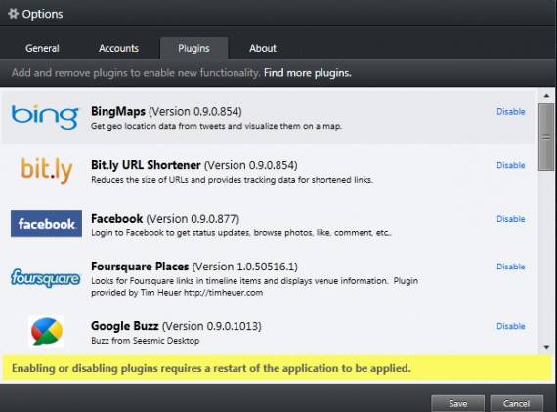Screen dimensions: 557x412
Task: Cancel the Options dialog
Action: (x=517, y=403)
